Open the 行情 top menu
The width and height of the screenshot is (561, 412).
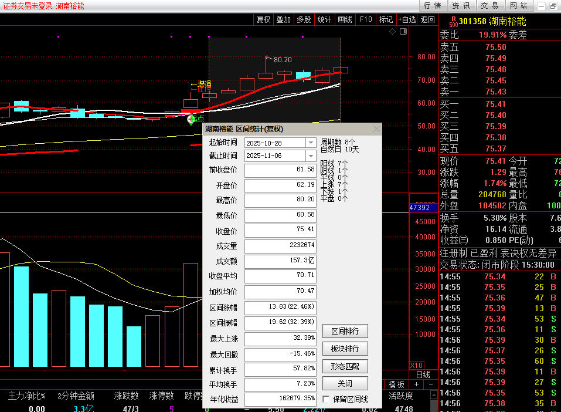click(x=433, y=6)
